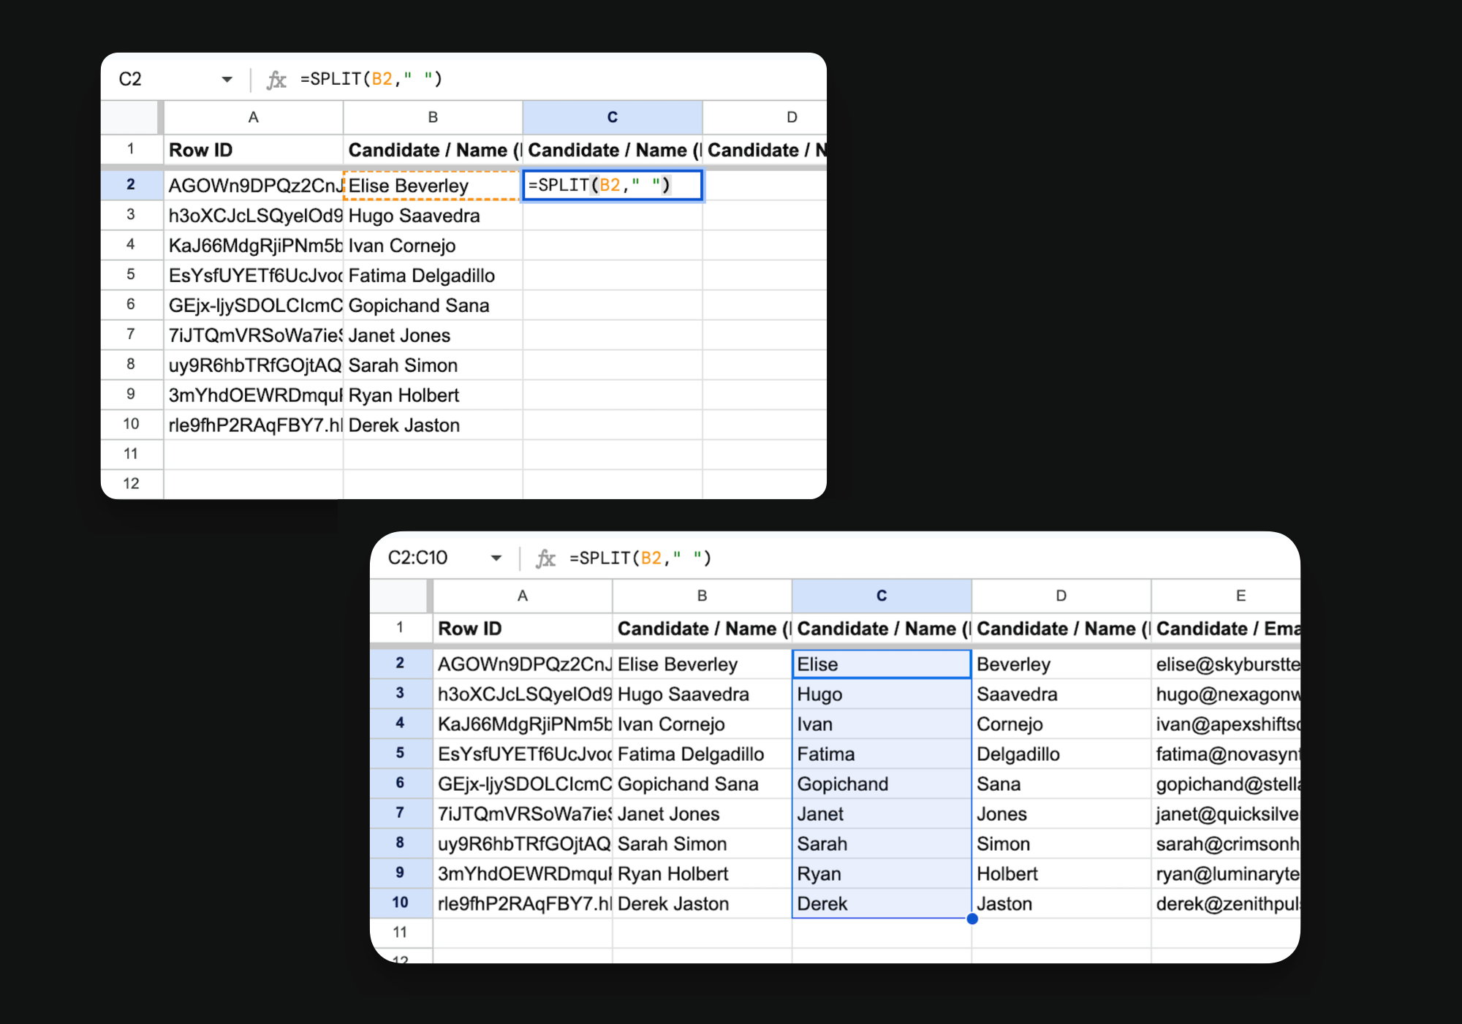Select column B header in top sheet

(x=433, y=117)
